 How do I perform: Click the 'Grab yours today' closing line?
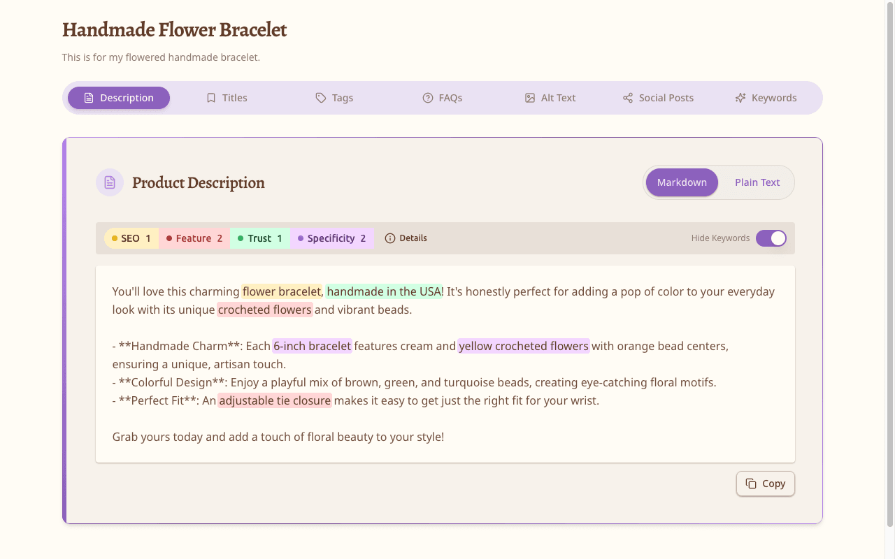pyautogui.click(x=278, y=437)
